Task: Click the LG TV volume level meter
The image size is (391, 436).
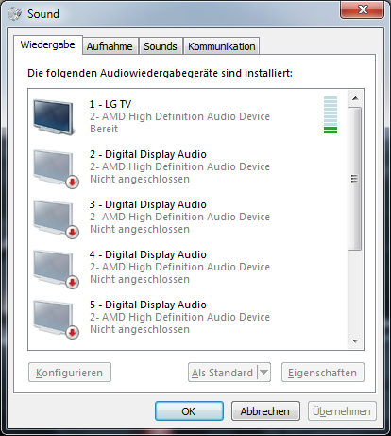Action: tap(331, 114)
